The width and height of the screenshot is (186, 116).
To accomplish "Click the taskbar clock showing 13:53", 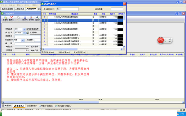I will click(182, 114).
